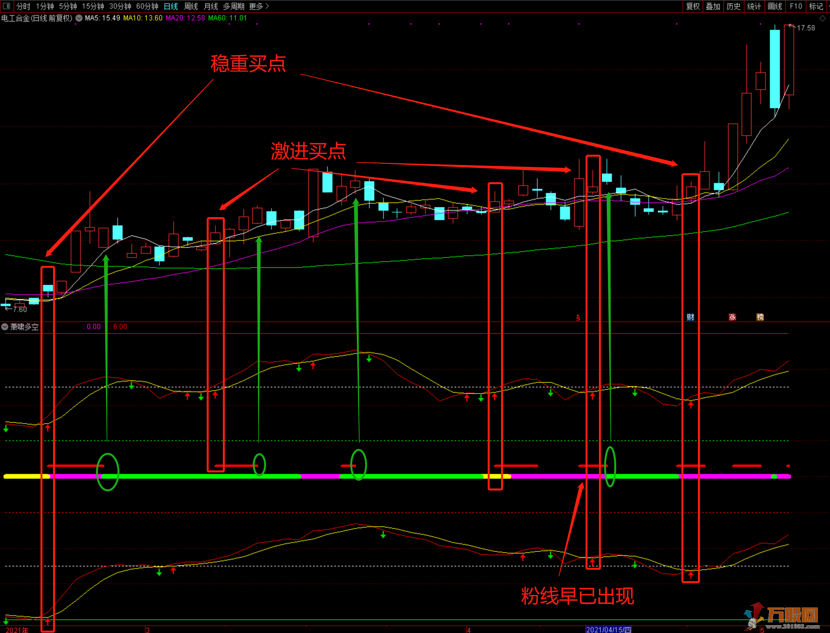Open F10 company info
This screenshot has height=633, width=830.
click(x=796, y=6)
